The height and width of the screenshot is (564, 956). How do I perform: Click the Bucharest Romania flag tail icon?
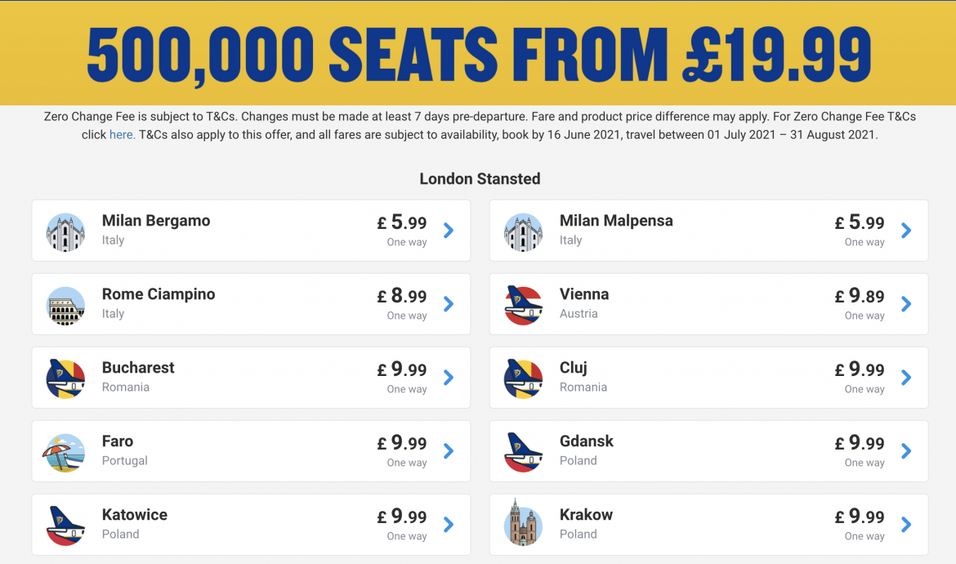coord(65,378)
